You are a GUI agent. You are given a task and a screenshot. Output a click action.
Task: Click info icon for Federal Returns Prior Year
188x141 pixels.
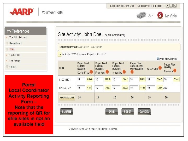(x=107, y=72)
